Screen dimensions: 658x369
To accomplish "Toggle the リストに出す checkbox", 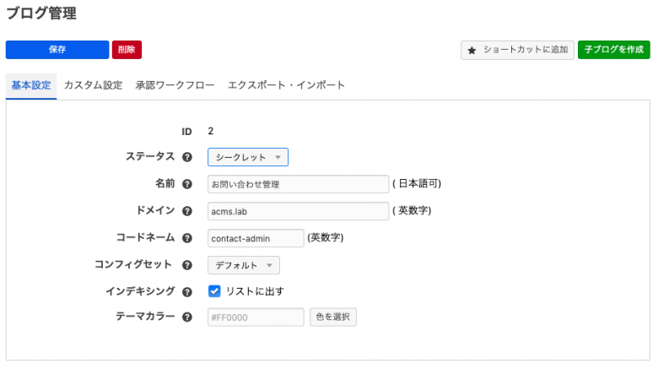I will tap(214, 291).
